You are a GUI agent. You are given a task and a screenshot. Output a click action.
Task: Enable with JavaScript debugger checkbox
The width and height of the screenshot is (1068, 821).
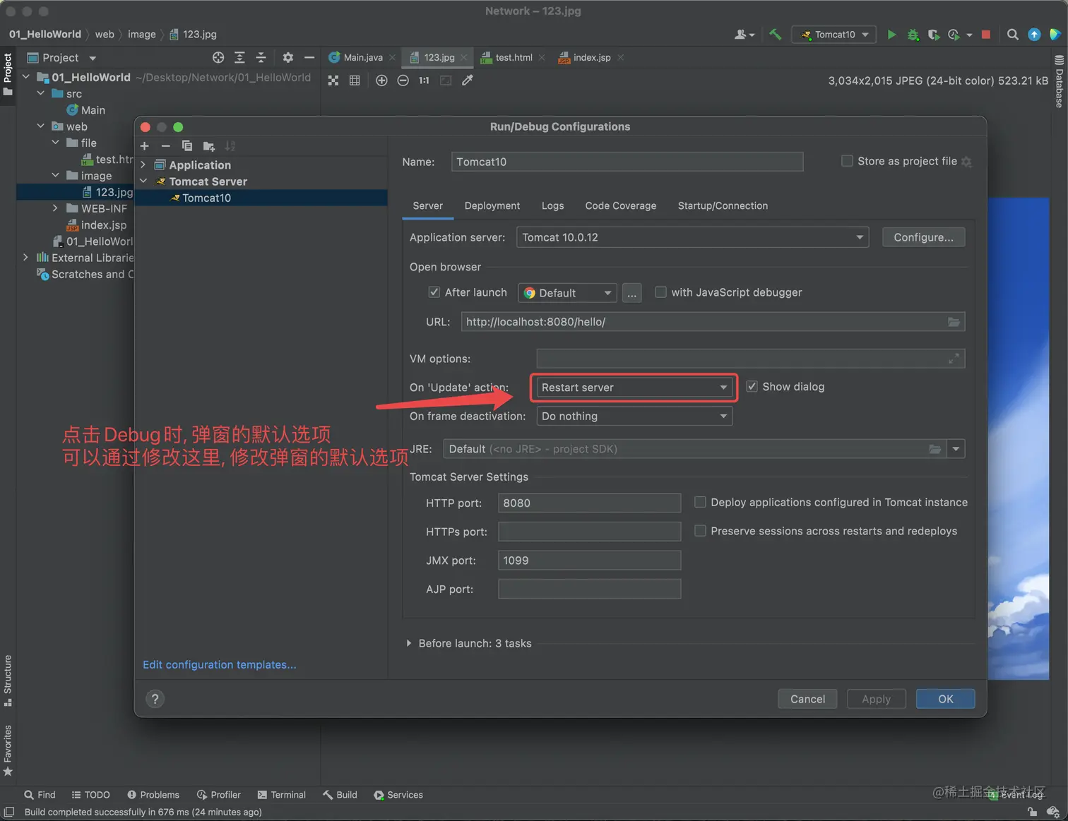pyautogui.click(x=660, y=292)
